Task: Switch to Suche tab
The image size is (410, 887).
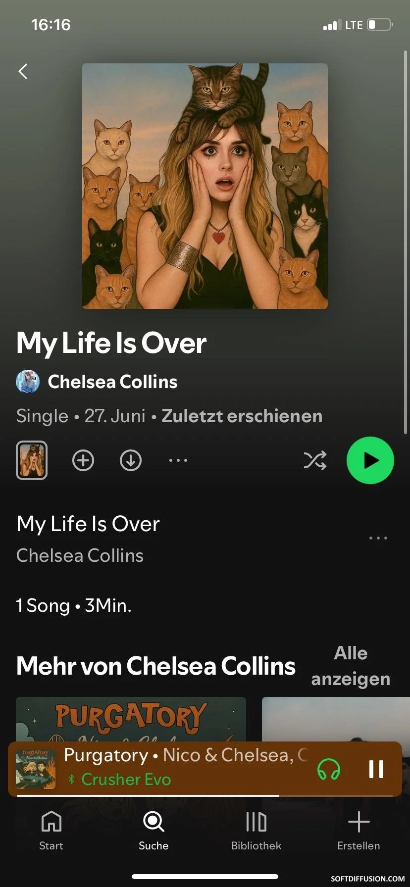Action: coord(154,831)
